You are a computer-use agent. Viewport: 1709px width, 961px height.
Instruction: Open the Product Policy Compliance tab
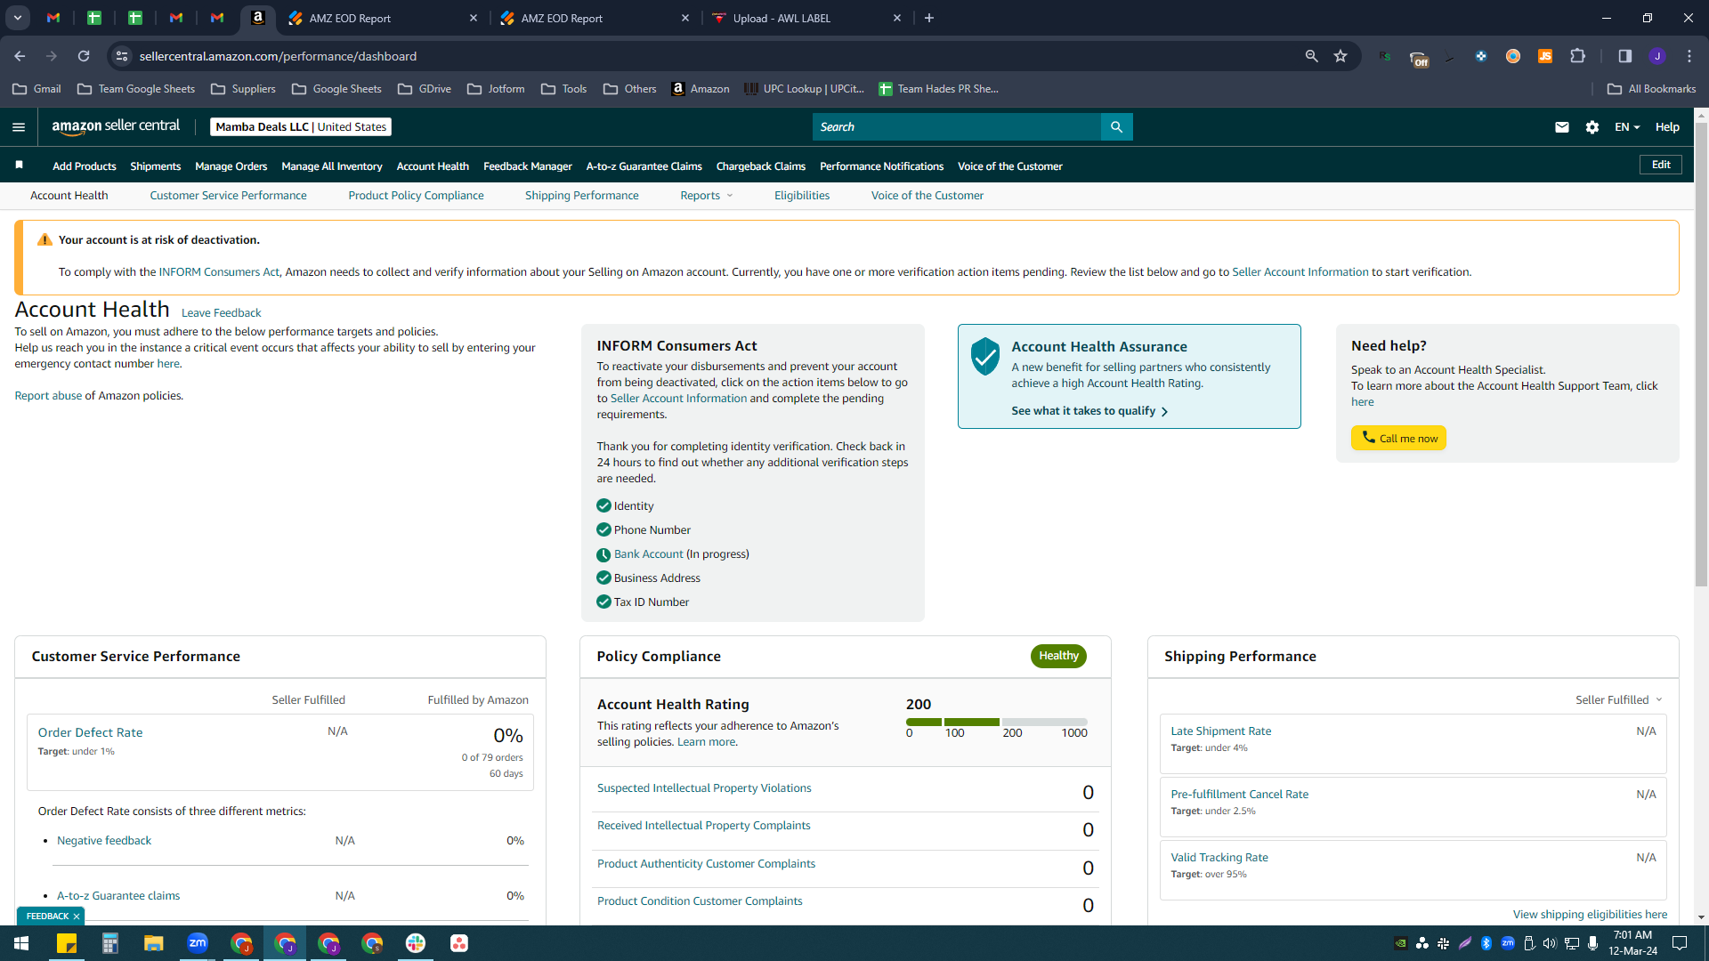(416, 196)
